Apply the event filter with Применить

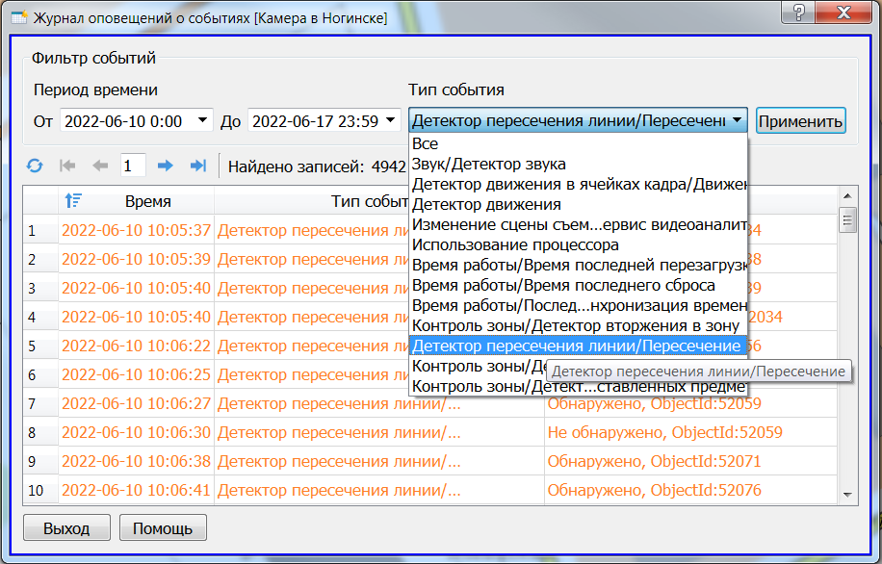point(800,119)
